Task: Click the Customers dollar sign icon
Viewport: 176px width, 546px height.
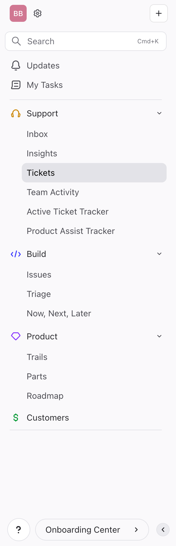Action: pos(15,417)
